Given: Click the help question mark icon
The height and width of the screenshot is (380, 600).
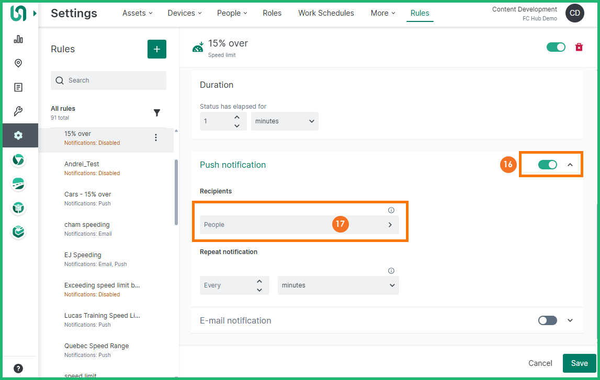Looking at the screenshot, I should click(18, 368).
